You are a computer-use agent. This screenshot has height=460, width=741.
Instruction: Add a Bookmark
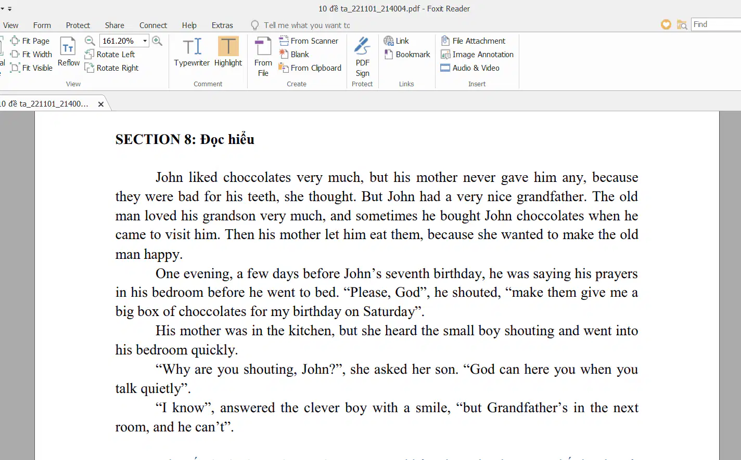[x=407, y=54]
